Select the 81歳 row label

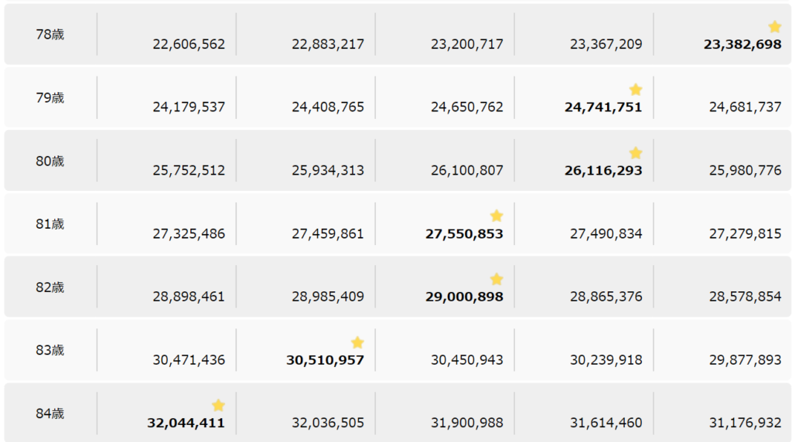coord(50,224)
